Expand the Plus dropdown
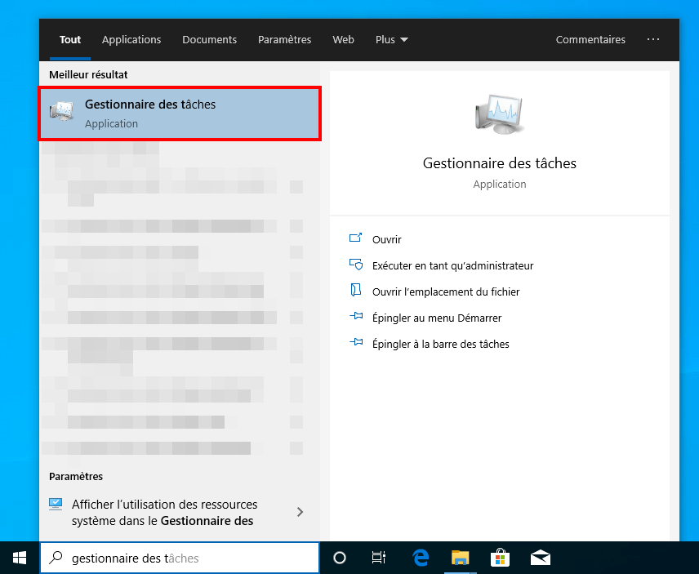 pos(391,40)
